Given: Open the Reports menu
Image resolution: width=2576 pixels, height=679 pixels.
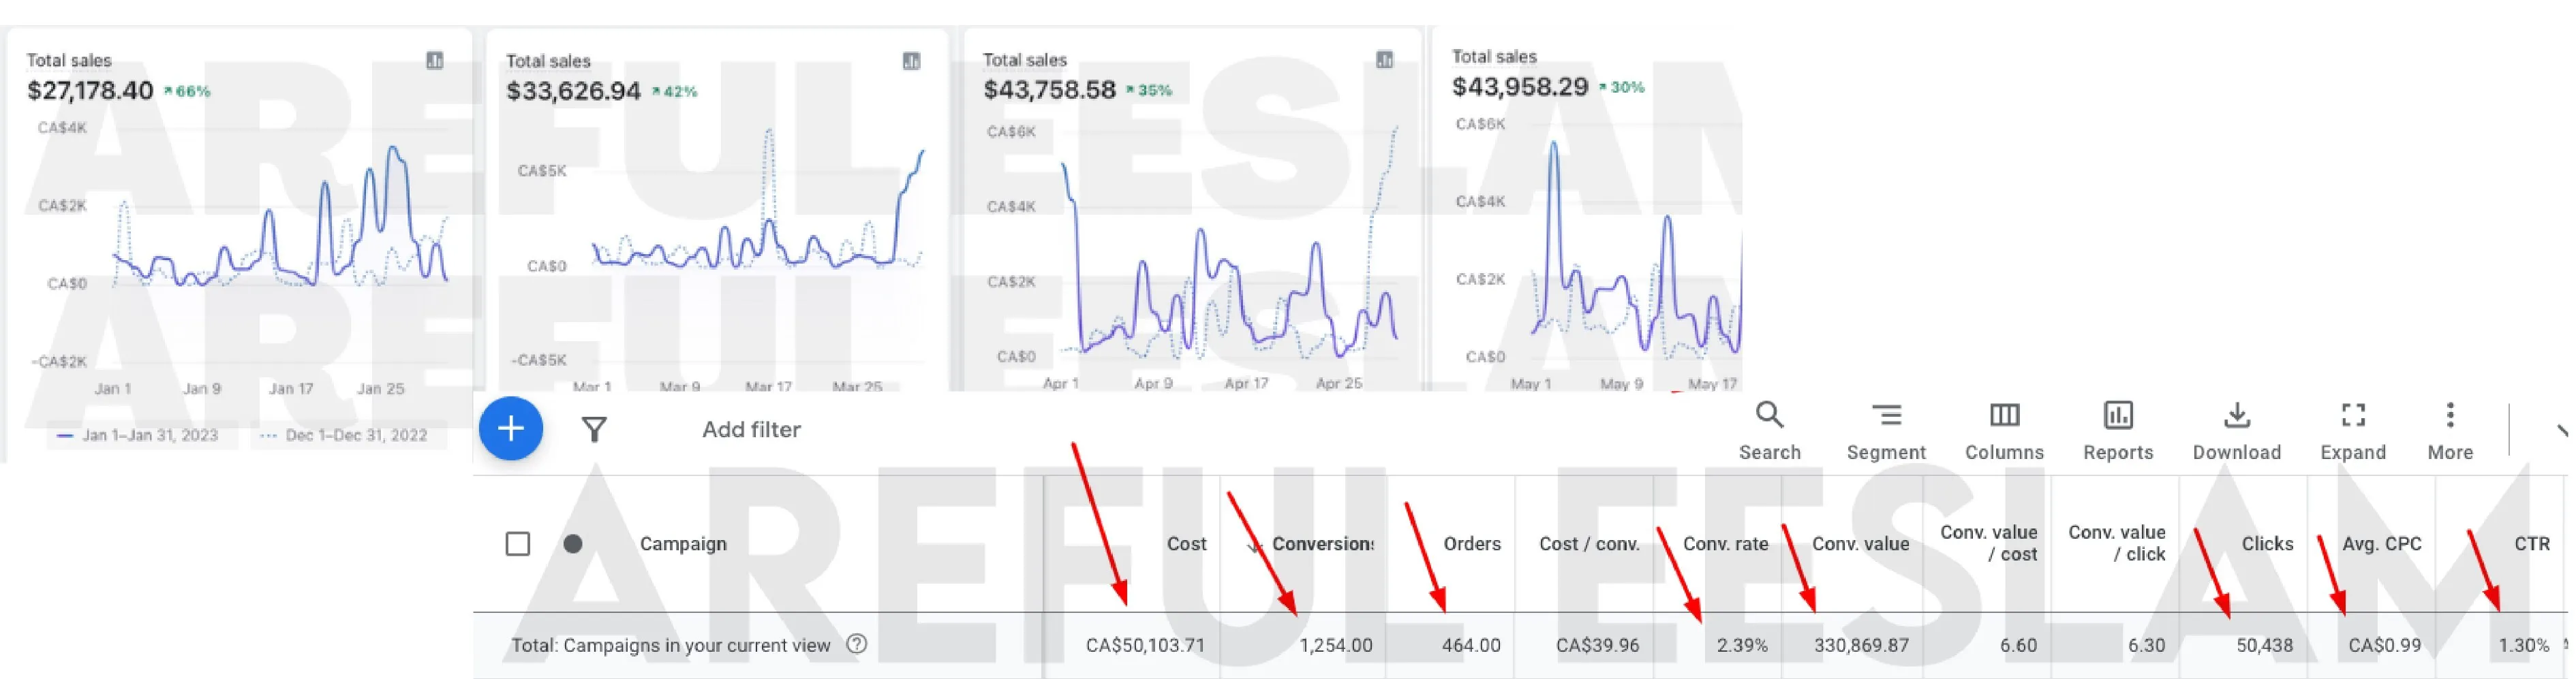Looking at the screenshot, I should (2118, 431).
